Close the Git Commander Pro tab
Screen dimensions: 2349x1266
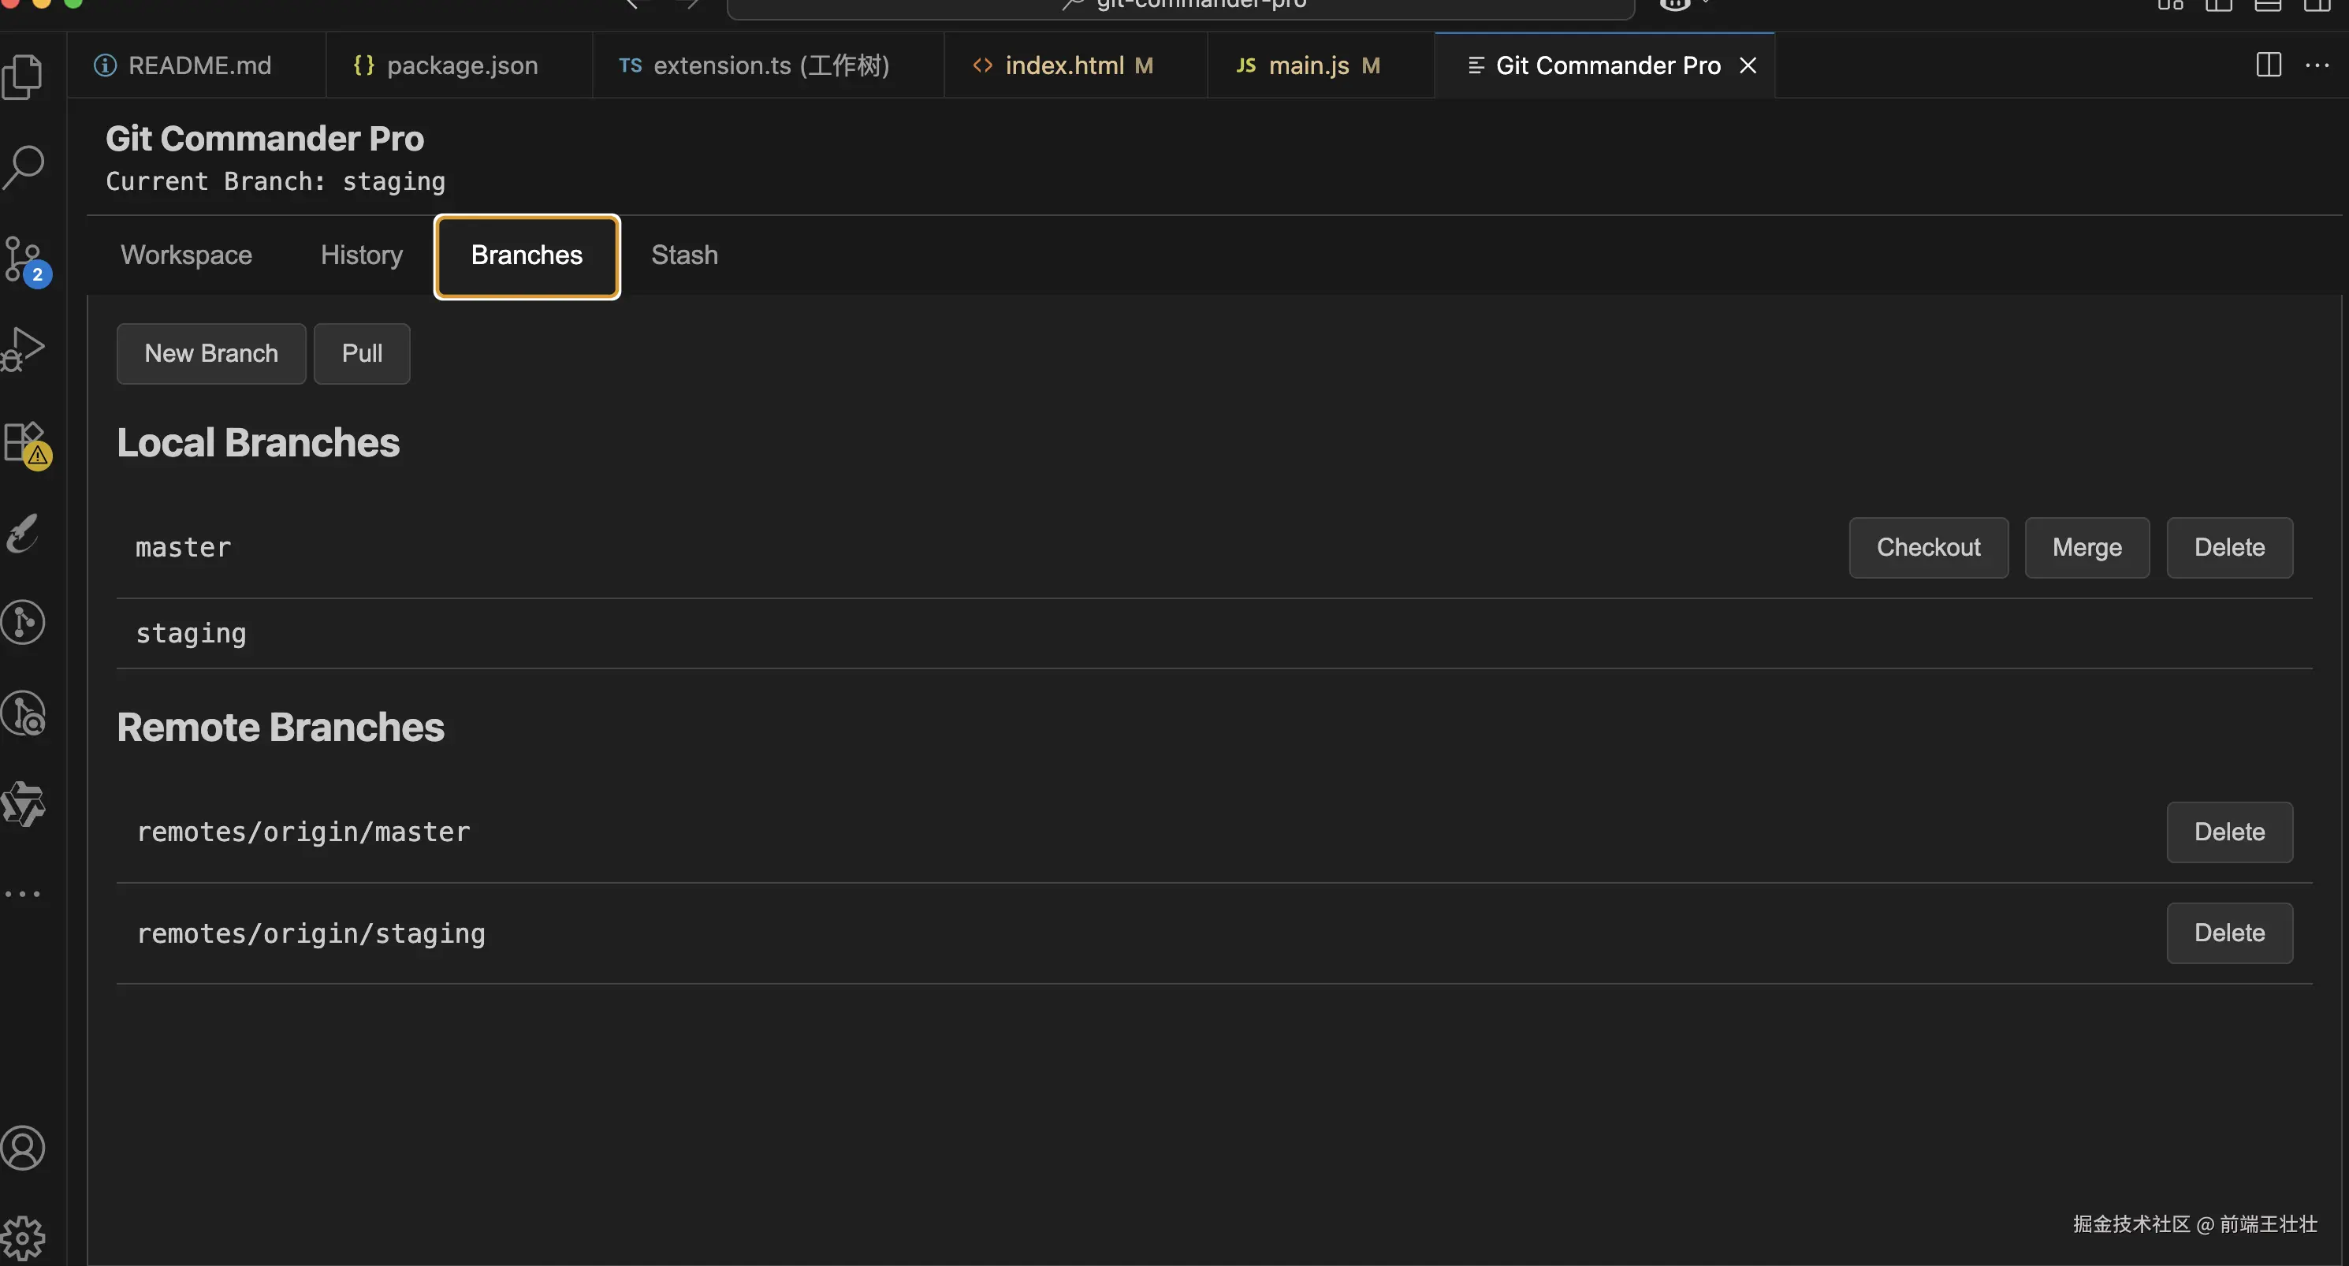tap(1747, 65)
